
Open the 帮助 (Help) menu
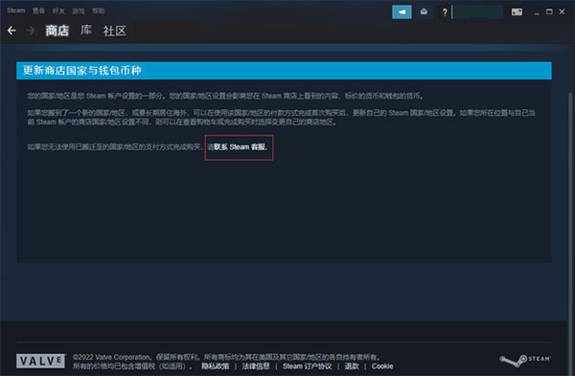(x=99, y=11)
